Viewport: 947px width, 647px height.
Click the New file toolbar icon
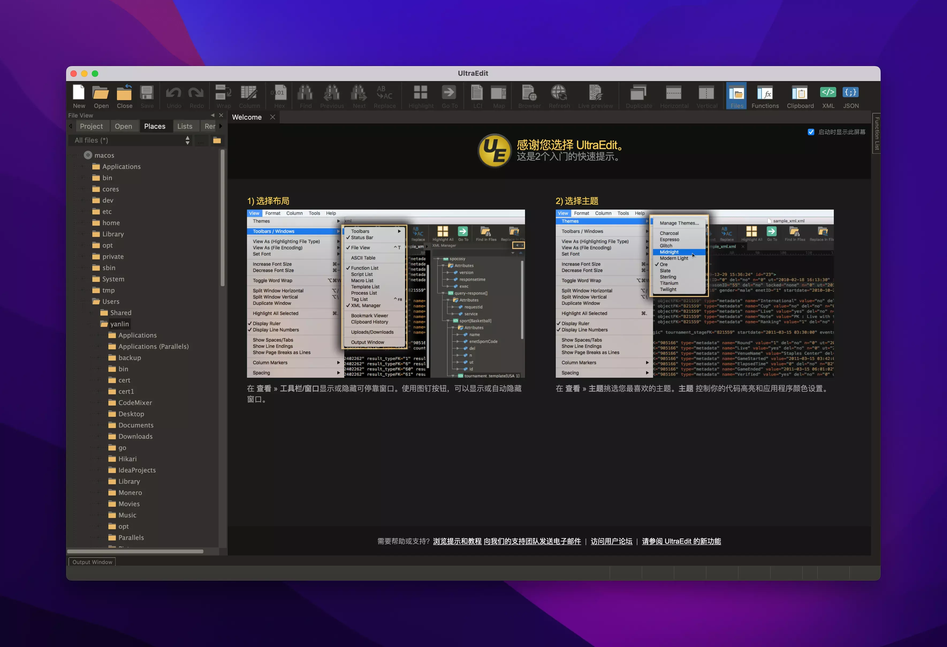pos(79,96)
